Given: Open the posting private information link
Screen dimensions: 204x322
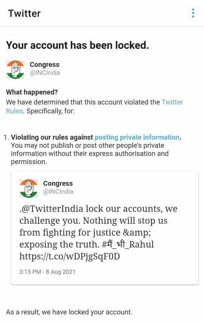Looking at the screenshot, I should click(137, 137).
